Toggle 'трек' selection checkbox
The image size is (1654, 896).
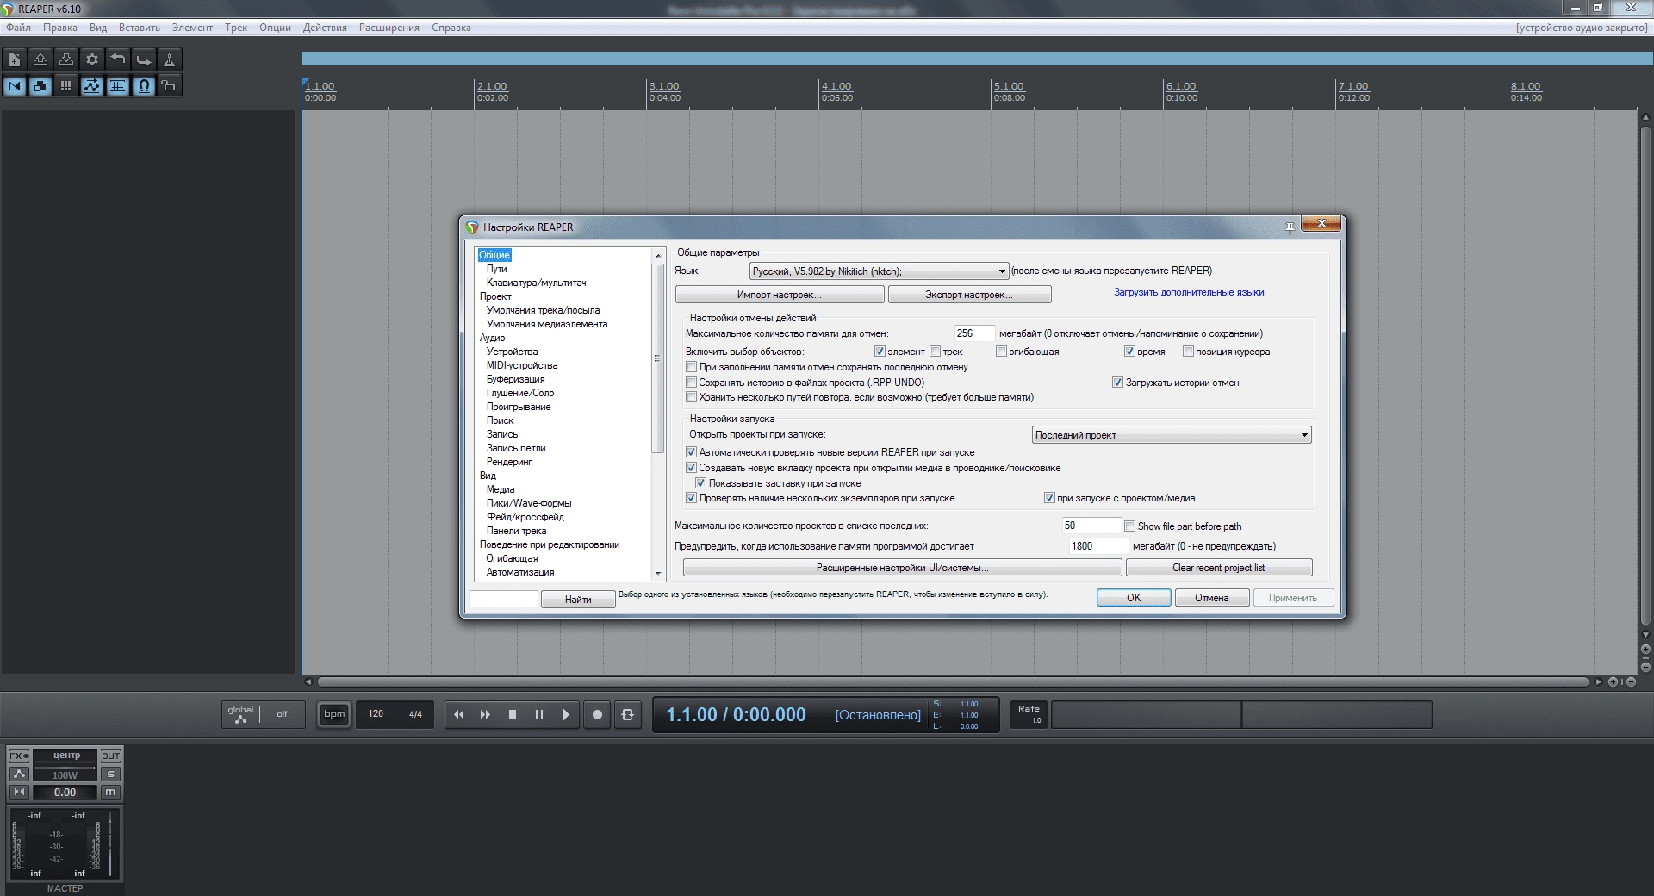click(935, 352)
